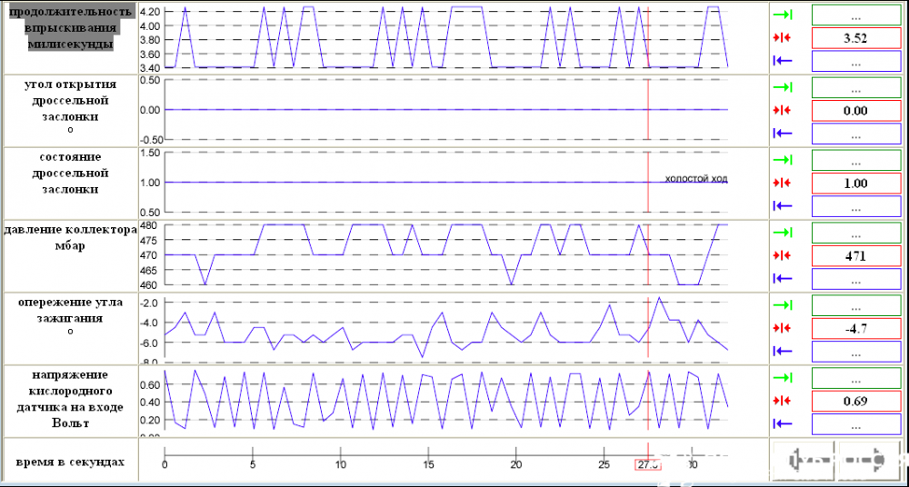Click red cursor icon in injection duration row

tap(784, 37)
